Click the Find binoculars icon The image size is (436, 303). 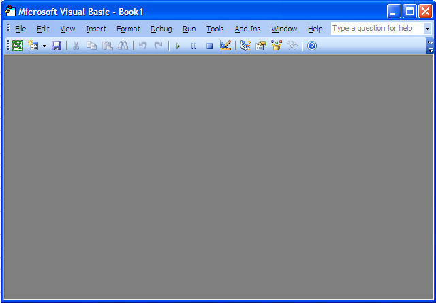(x=123, y=46)
